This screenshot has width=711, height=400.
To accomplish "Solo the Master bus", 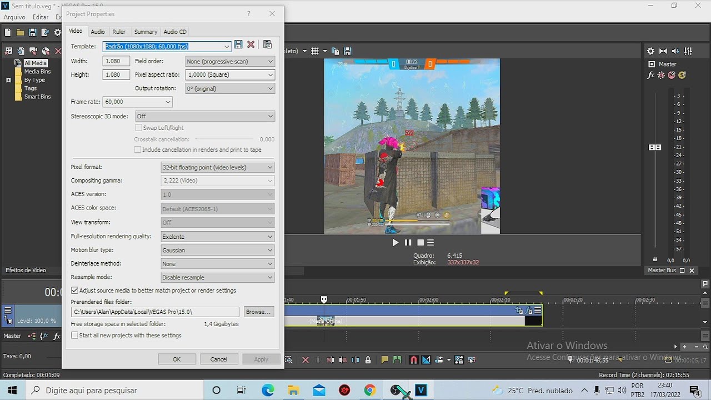I will pyautogui.click(x=682, y=75).
